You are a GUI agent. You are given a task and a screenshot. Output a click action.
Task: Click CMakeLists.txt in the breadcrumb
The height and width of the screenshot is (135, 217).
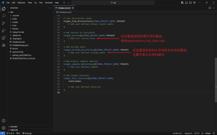coord(65,12)
